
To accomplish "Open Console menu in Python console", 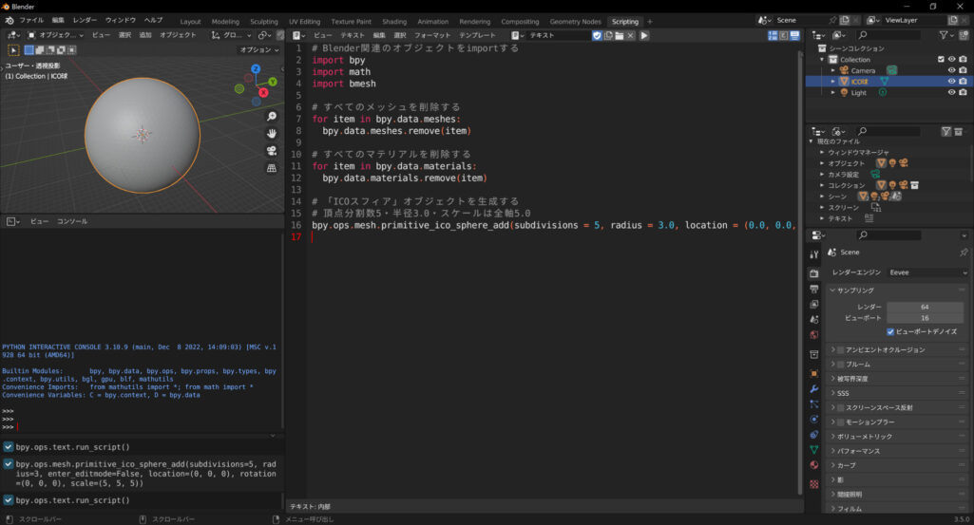I will pyautogui.click(x=72, y=221).
